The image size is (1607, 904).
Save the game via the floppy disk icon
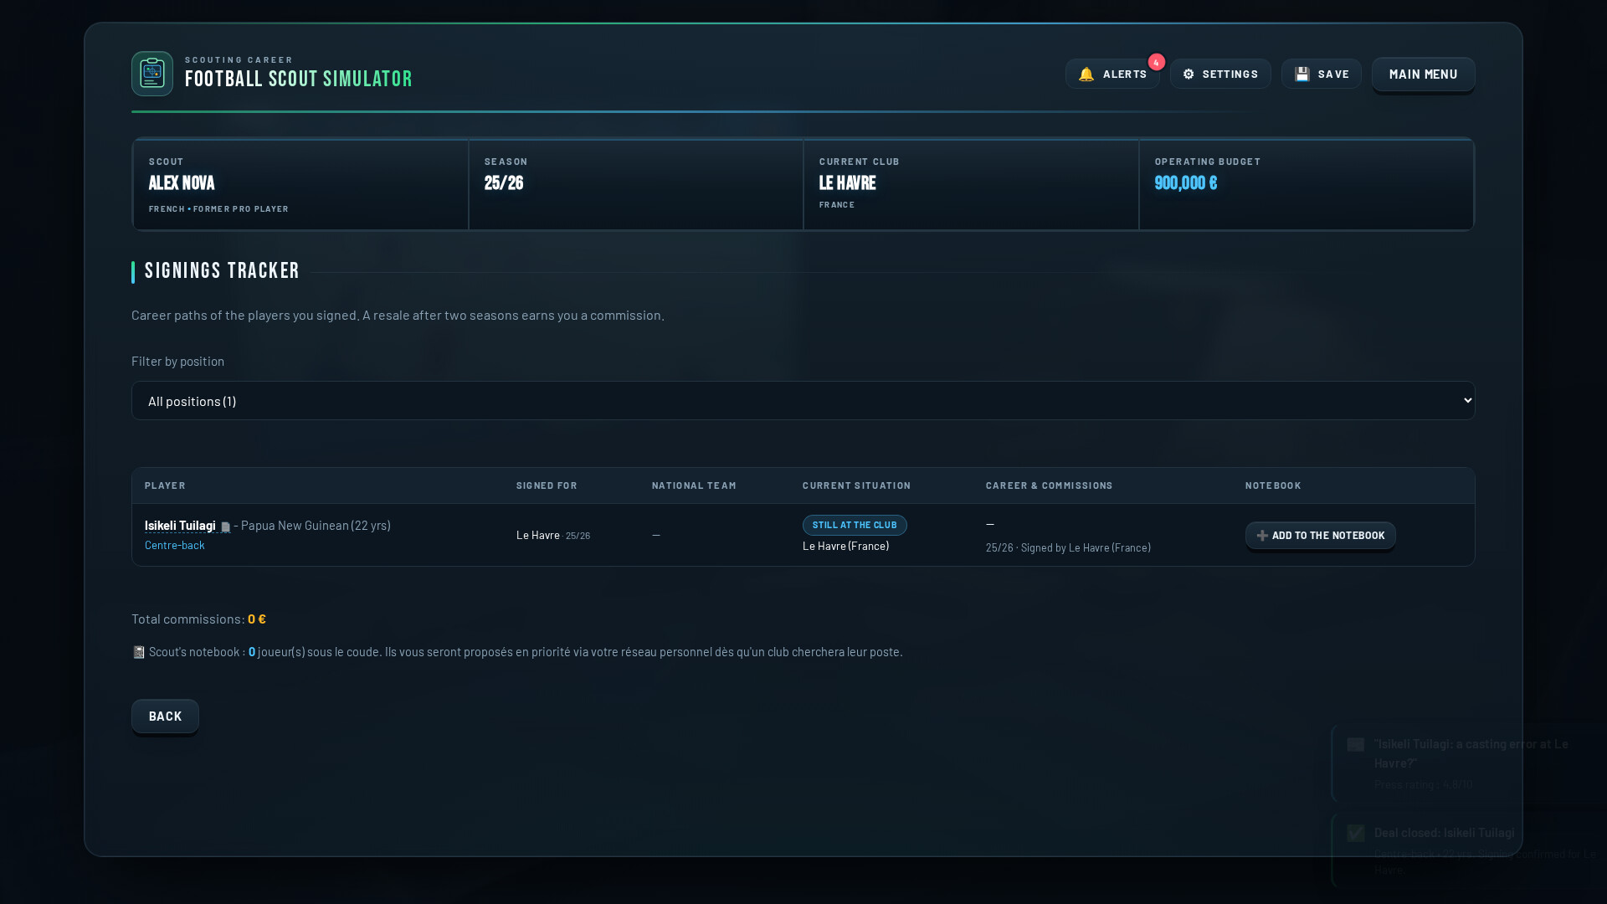click(x=1302, y=74)
